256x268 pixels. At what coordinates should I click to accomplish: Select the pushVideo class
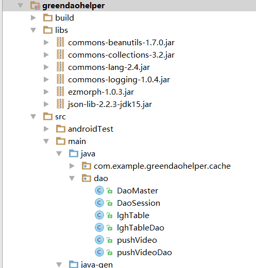(137, 240)
